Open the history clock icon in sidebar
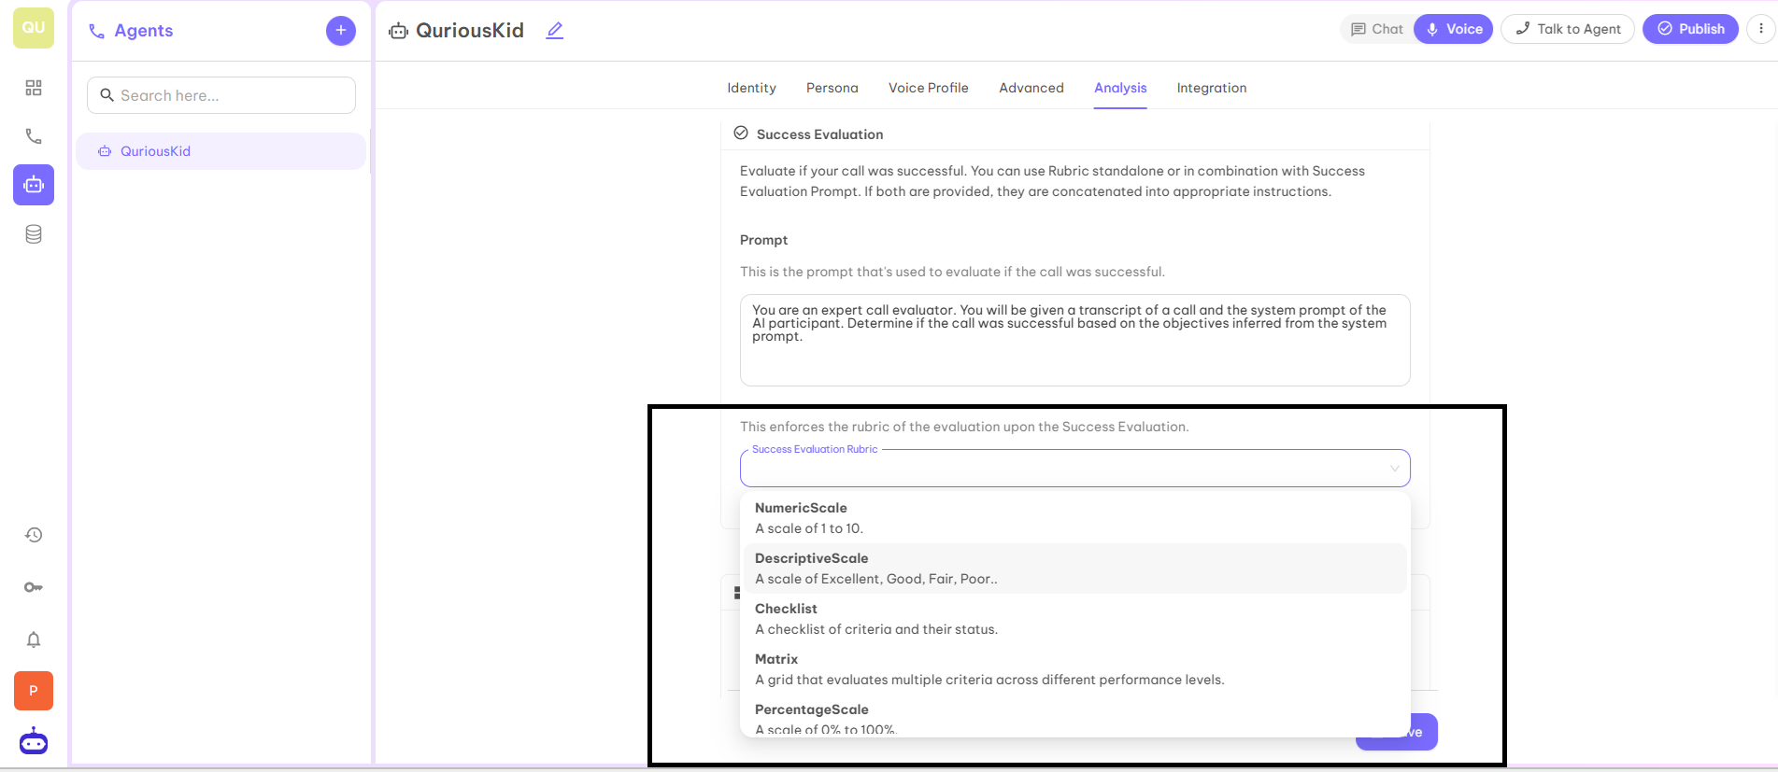 tap(34, 535)
